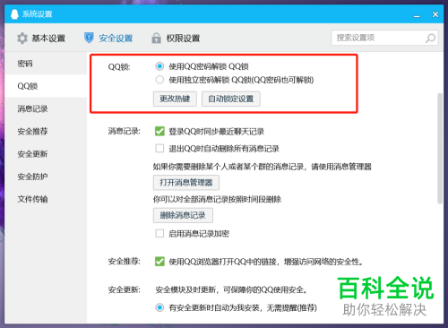Viewport: 448px width, 328px height.
Task: Enable 启用消息记录加密 checkbox
Action: (159, 233)
